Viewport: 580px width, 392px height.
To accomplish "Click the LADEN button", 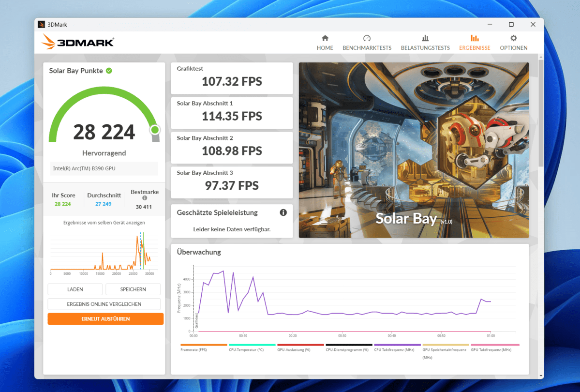I will 75,289.
